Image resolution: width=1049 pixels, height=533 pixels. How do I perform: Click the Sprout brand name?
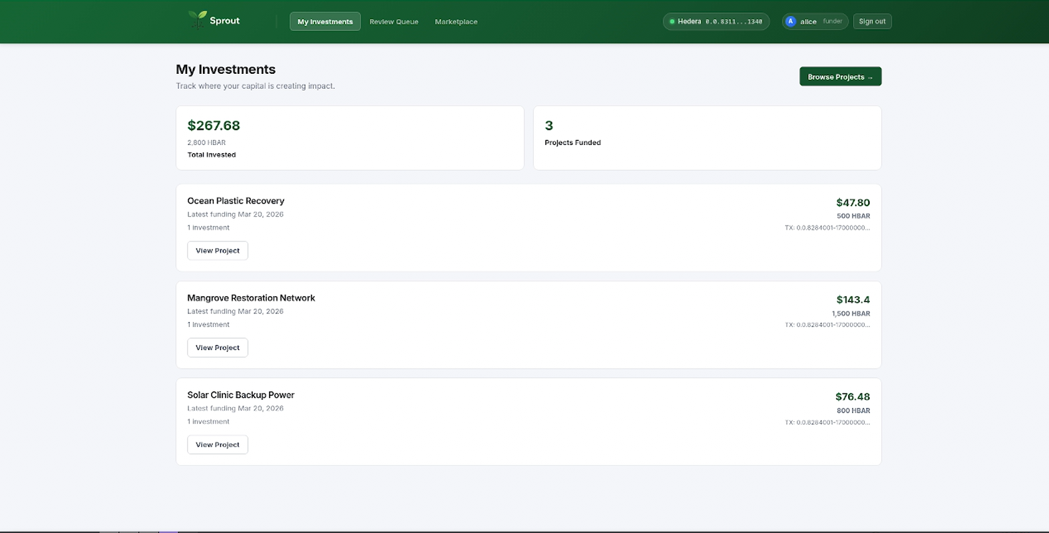coord(224,21)
